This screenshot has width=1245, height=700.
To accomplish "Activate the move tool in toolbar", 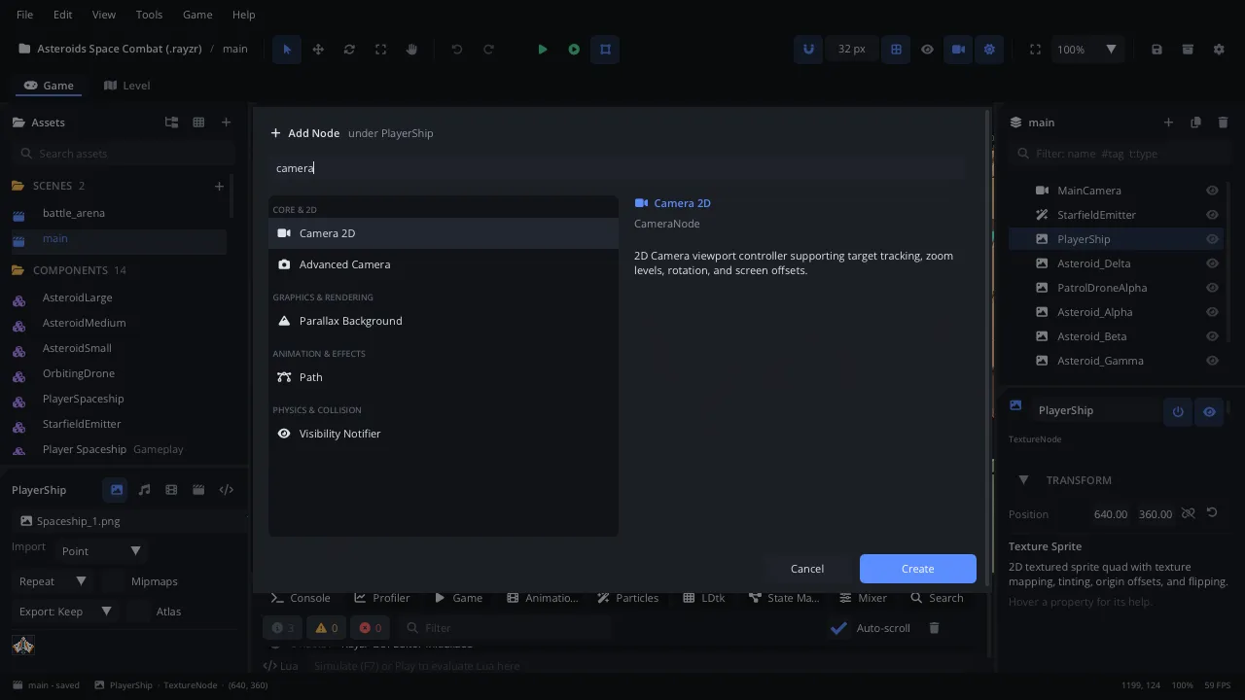I will click(318, 50).
